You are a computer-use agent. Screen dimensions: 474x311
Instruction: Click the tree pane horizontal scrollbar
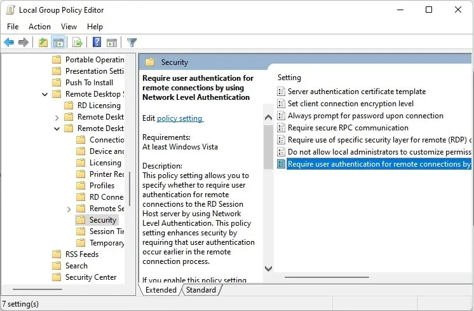click(37, 289)
